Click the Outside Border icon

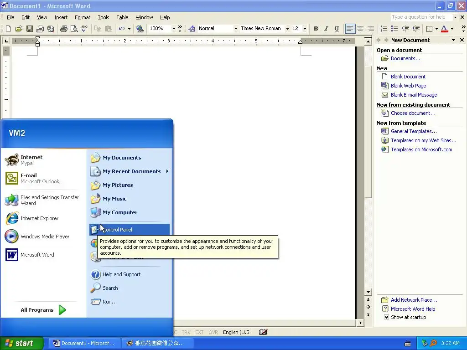429,29
